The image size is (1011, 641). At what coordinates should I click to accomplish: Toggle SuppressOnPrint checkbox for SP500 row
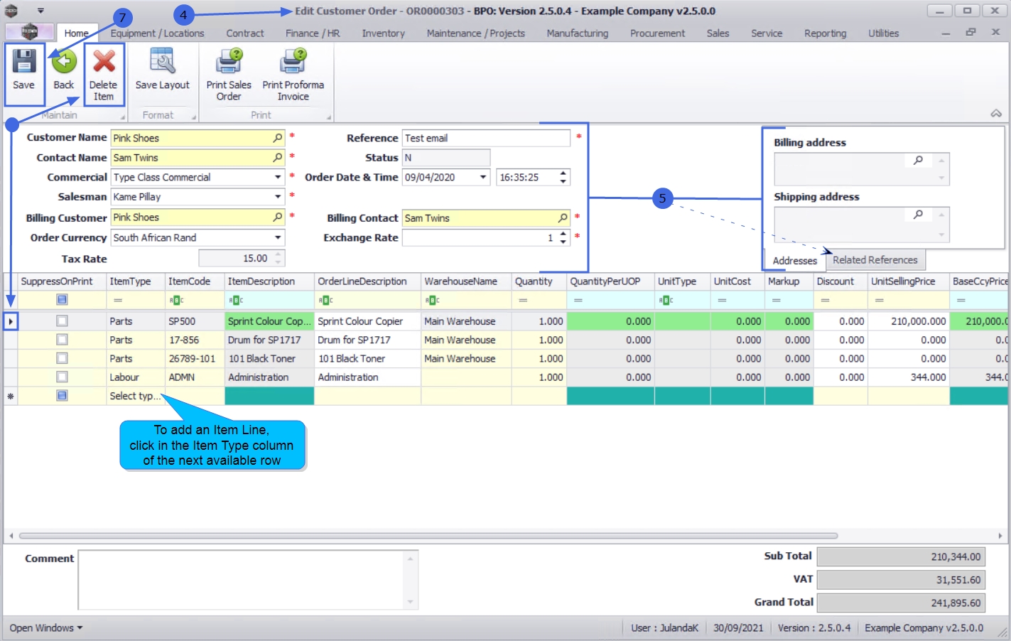click(62, 321)
